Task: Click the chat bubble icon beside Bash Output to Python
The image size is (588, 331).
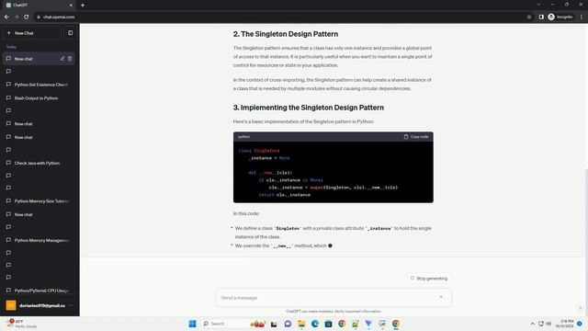Action: (8, 98)
